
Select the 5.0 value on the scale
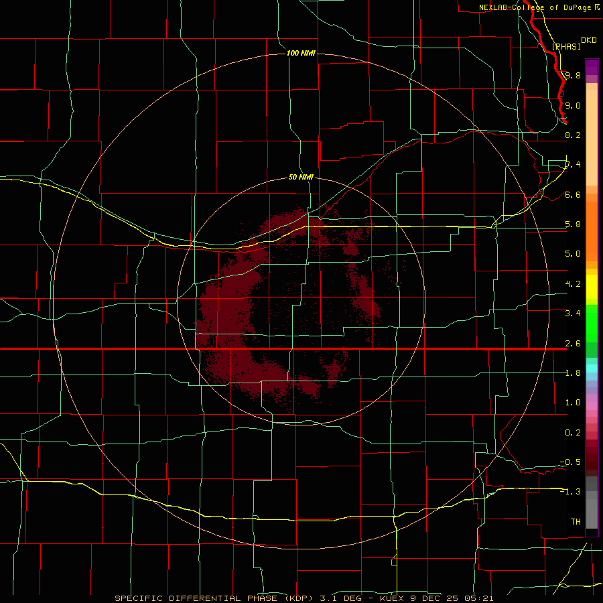tap(573, 254)
